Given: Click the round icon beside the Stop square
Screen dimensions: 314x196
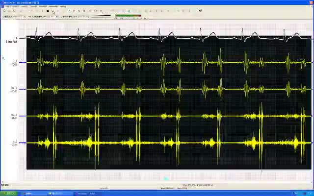Looking at the screenshot, I should pos(52,11).
